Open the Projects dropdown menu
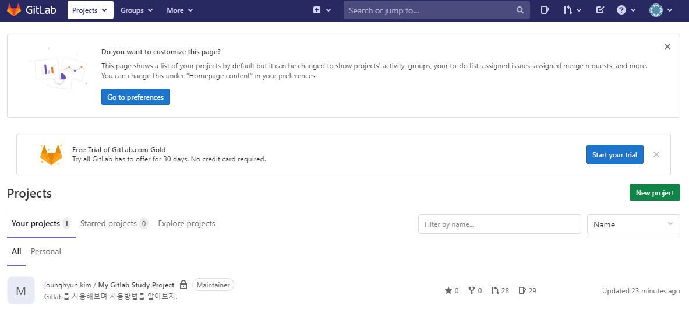689x309 pixels. [x=90, y=10]
